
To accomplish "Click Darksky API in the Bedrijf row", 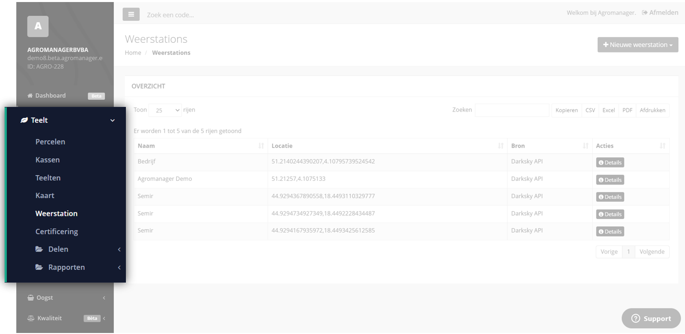I will pyautogui.click(x=527, y=161).
